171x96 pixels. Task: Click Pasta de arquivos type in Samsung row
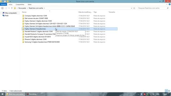(99, 42)
